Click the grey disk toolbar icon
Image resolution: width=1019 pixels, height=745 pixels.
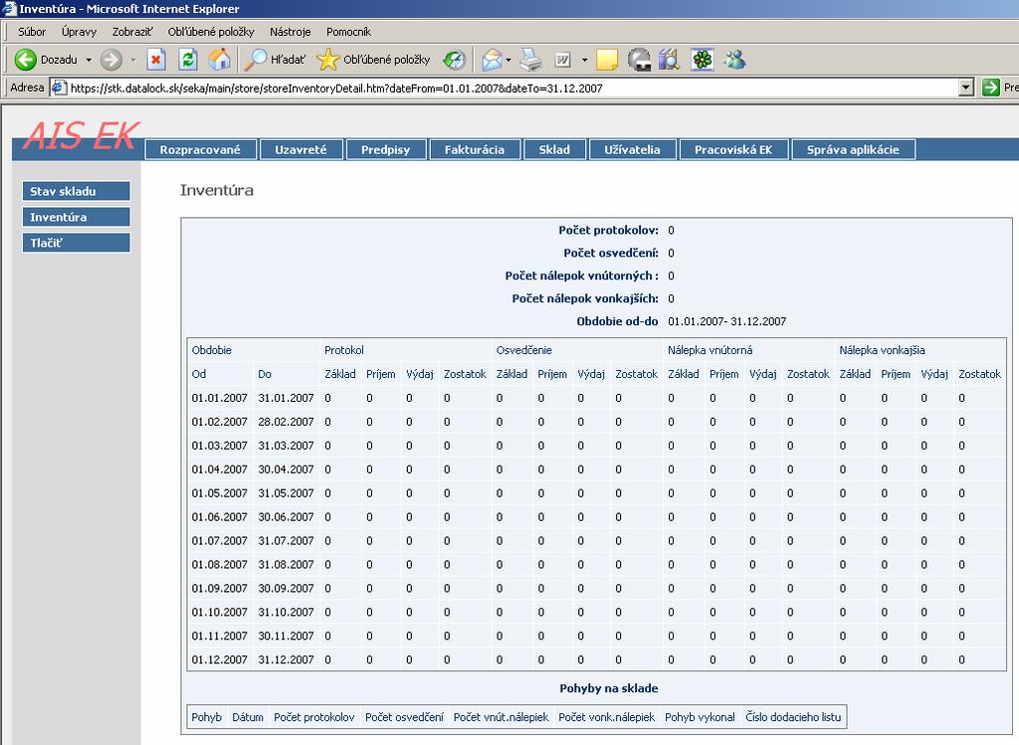639,60
